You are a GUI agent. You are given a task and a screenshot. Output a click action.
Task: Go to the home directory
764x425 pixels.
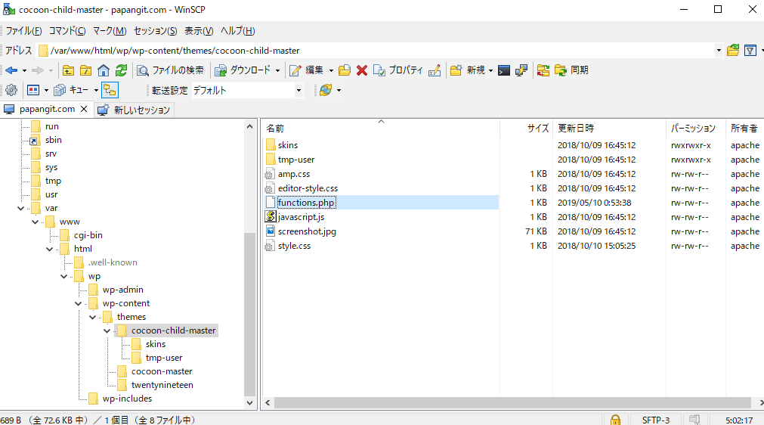pos(104,70)
